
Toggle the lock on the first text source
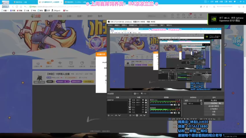[146, 100]
